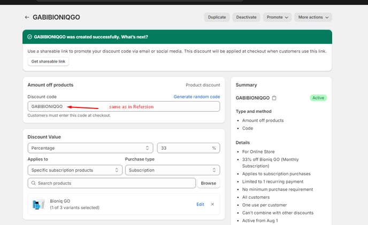Open the Bioniq GO product thumbnail
368x225 pixels.
[38, 204]
